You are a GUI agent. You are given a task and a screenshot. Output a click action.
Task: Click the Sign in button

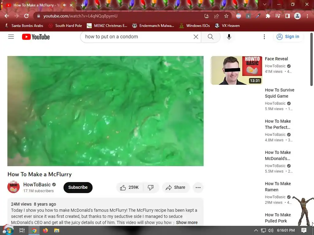click(288, 37)
